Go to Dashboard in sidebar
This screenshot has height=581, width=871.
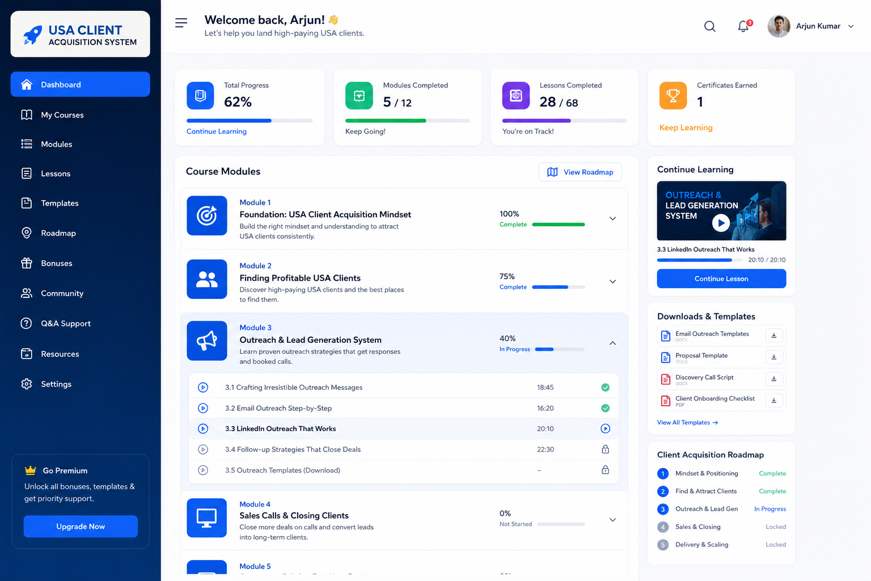pos(80,84)
